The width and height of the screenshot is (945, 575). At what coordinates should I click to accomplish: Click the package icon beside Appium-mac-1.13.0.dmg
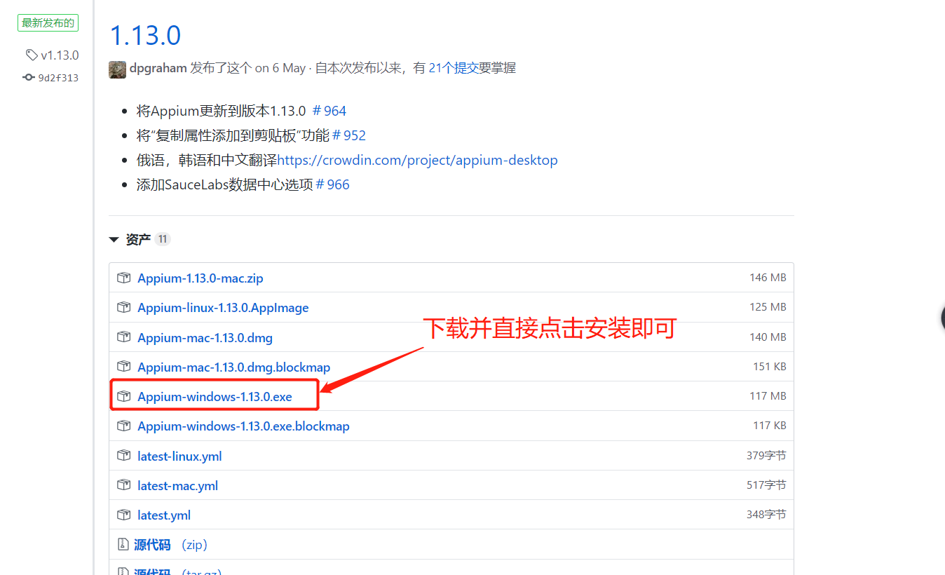point(124,337)
